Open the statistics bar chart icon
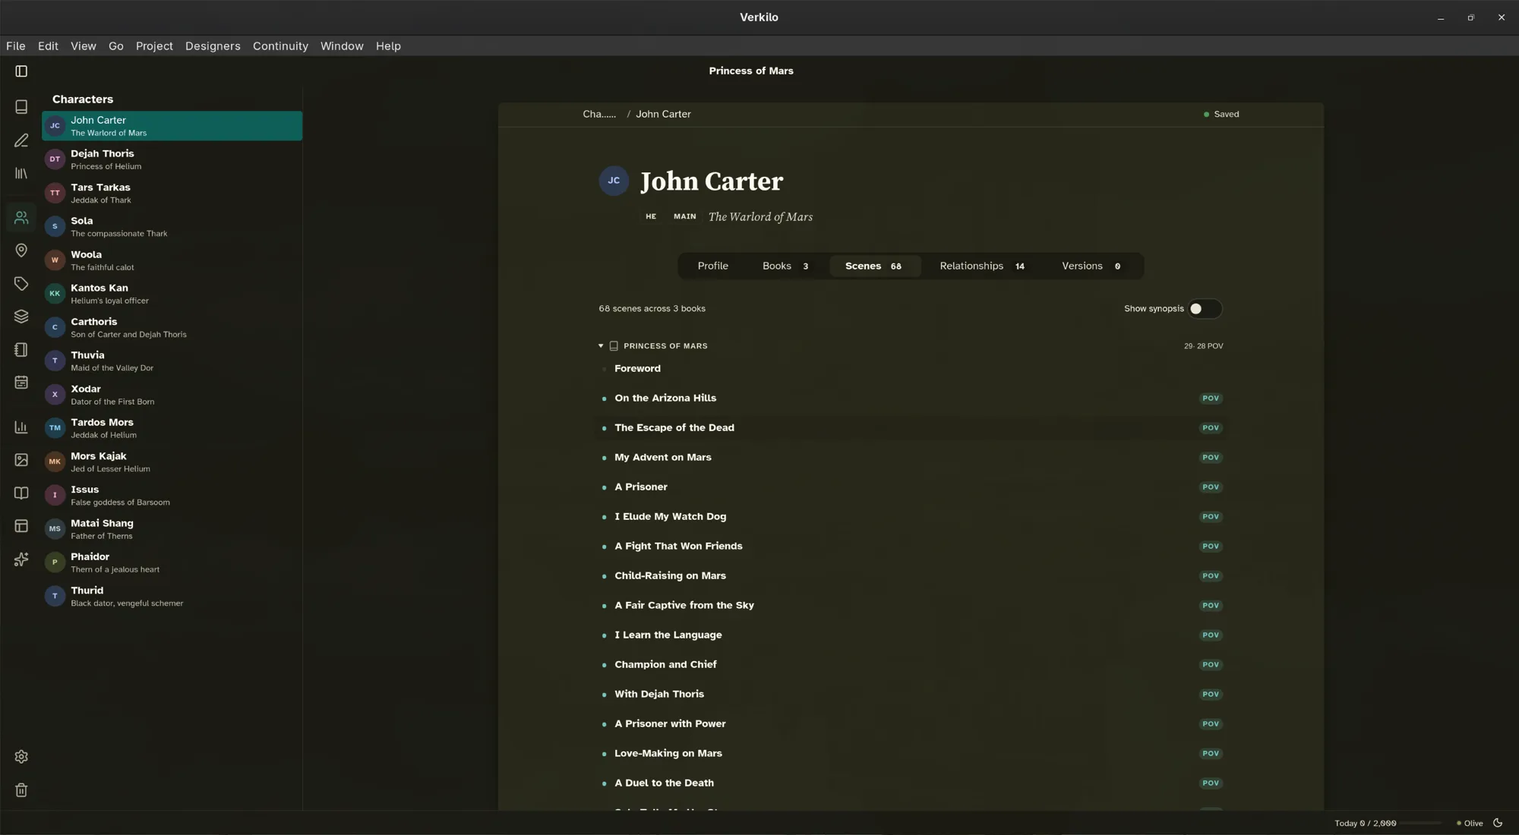 21,427
